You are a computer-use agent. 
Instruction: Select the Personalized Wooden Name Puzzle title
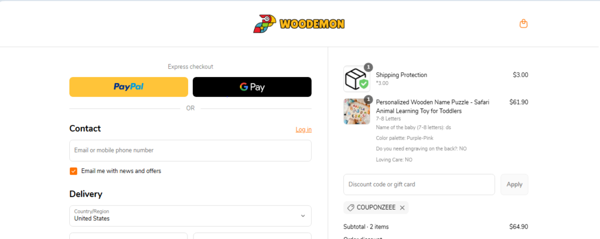(x=432, y=106)
